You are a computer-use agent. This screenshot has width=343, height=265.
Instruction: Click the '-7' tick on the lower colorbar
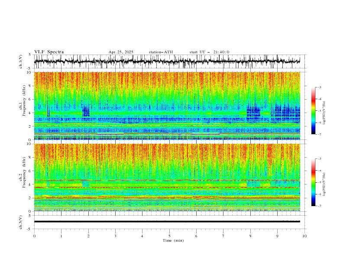pyautogui.click(x=319, y=206)
